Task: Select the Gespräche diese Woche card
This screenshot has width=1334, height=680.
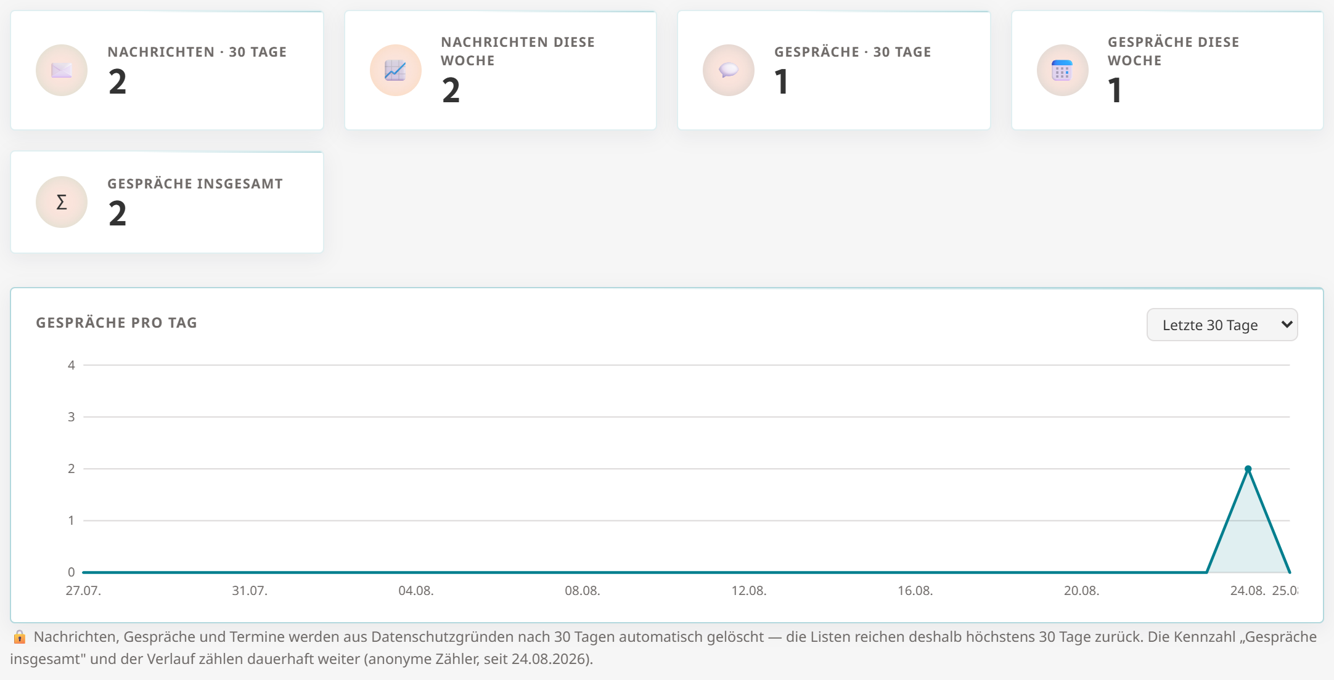Action: coord(1168,70)
